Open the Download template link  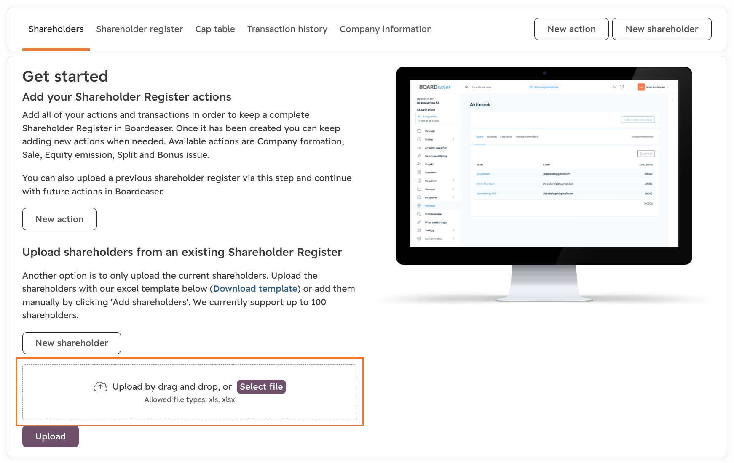click(x=255, y=289)
